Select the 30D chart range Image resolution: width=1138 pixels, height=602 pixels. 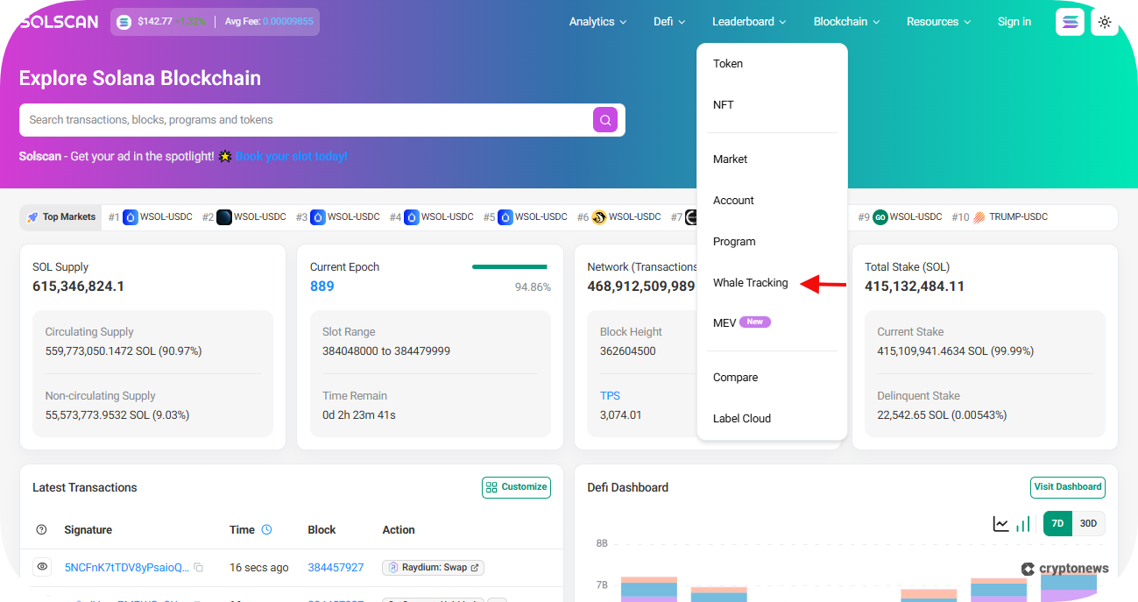(1088, 524)
